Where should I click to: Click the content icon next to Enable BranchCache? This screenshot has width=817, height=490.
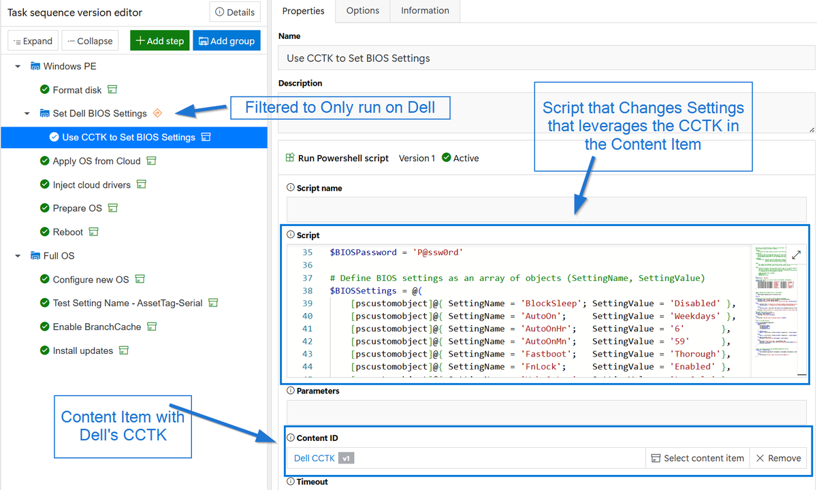pos(152,327)
